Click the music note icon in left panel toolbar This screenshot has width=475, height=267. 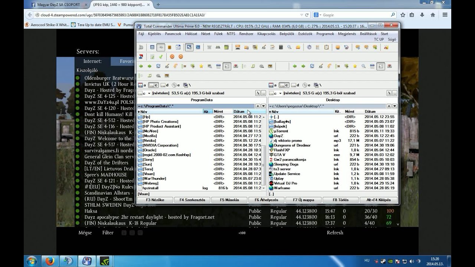pyautogui.click(x=253, y=66)
